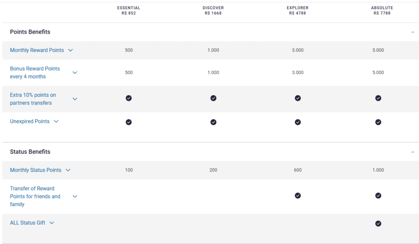Image resolution: width=419 pixels, height=244 pixels.
Task: Click Absolute checkmark for ALL Status Gift
Action: tap(378, 223)
